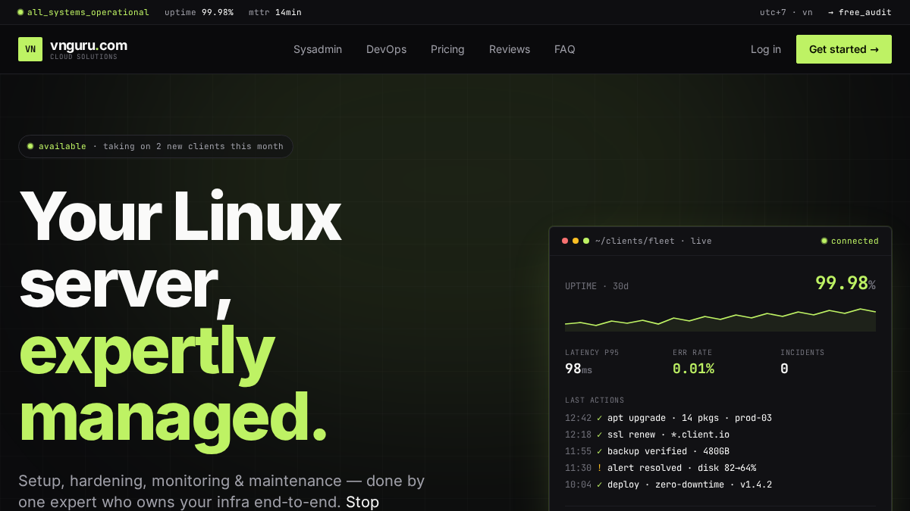910x511 pixels.
Task: Select the available new clients badge
Action: [x=155, y=146]
